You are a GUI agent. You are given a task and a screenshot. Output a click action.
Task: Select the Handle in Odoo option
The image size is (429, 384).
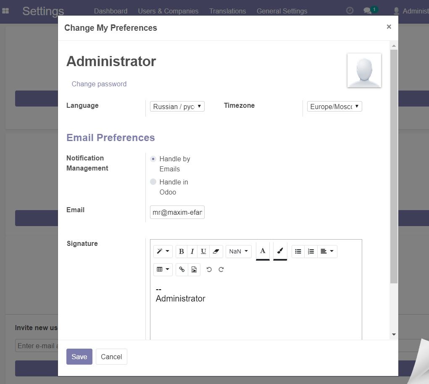click(x=153, y=181)
